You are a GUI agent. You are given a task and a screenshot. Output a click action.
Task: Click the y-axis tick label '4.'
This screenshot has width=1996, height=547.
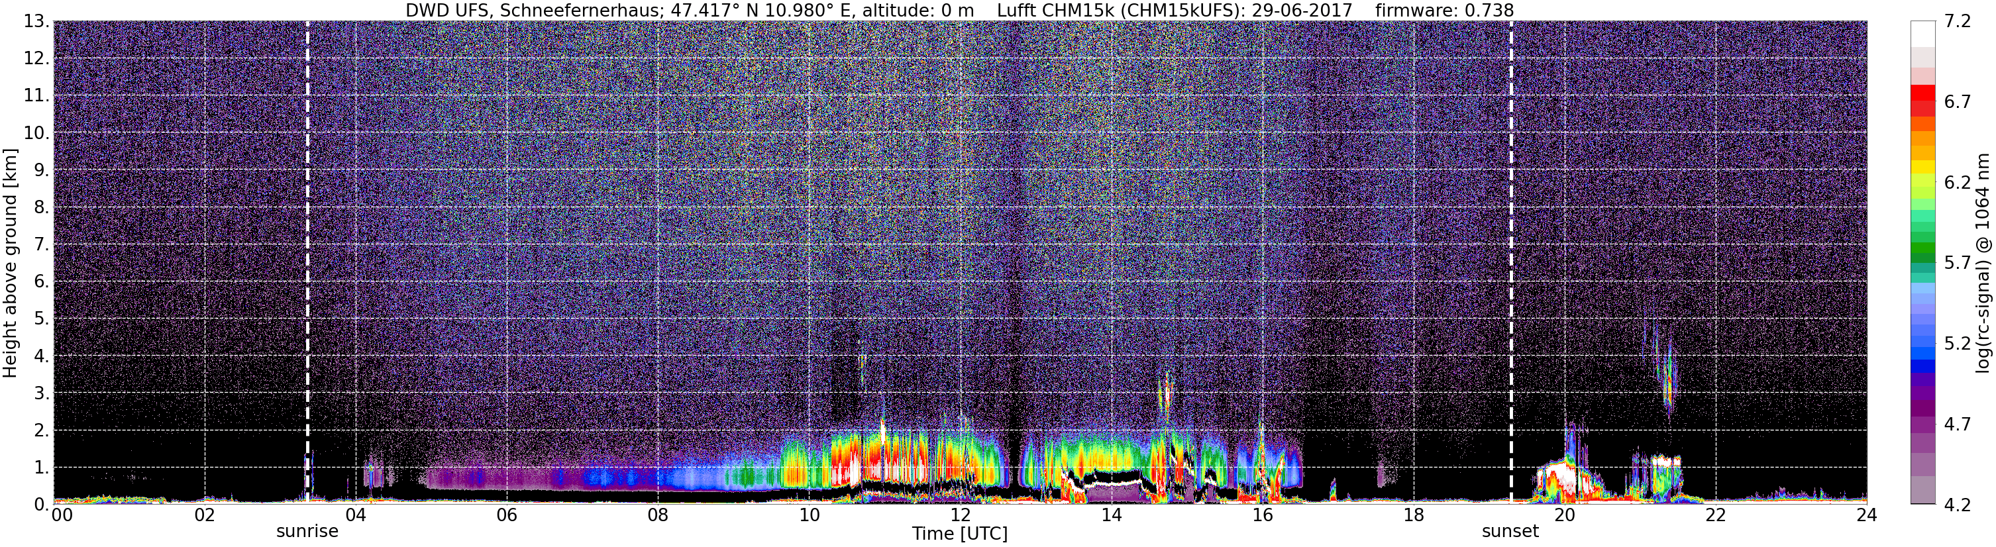point(41,356)
